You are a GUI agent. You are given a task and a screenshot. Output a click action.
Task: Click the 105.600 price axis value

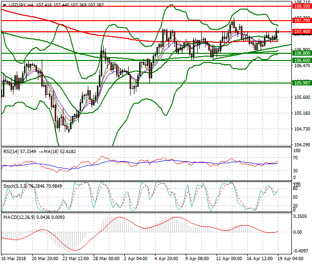point(302,97)
